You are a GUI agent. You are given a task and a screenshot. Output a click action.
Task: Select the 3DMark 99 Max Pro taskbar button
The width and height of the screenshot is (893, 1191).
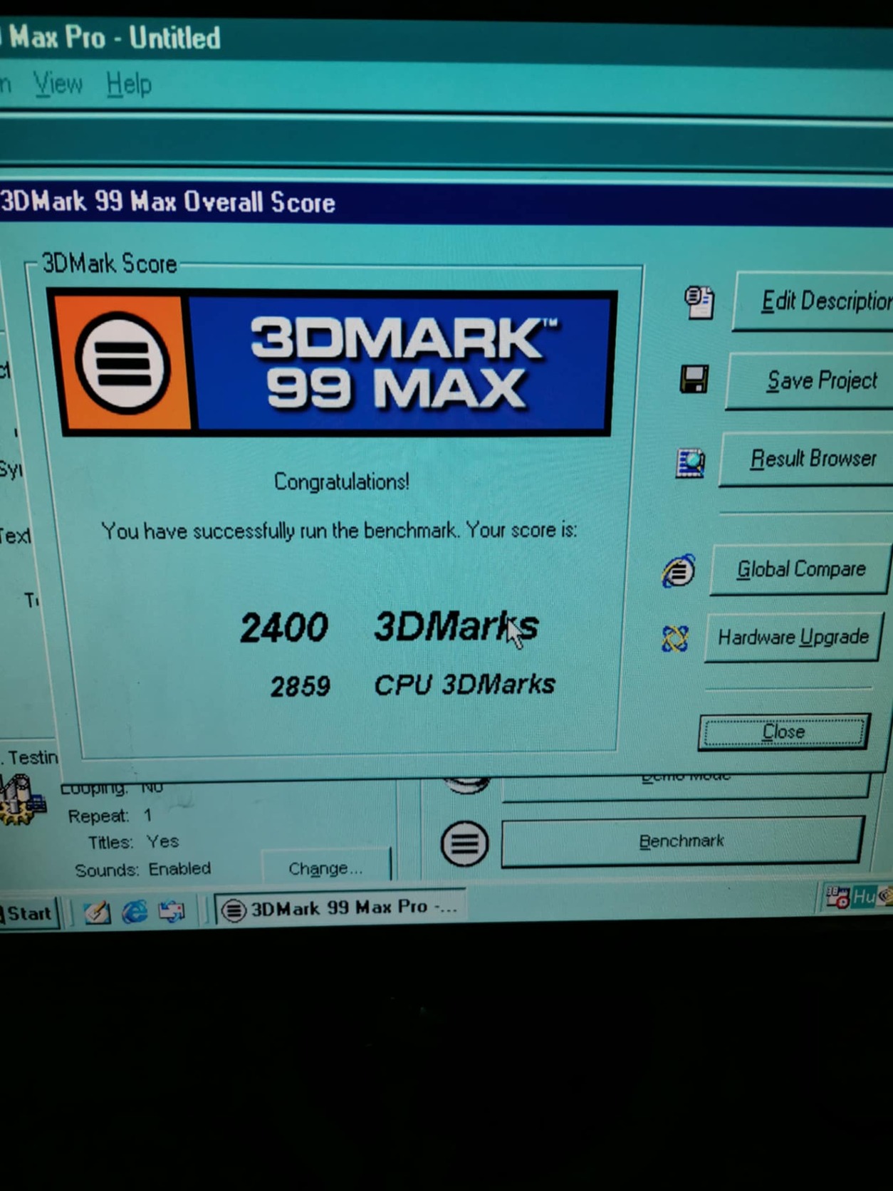point(340,907)
